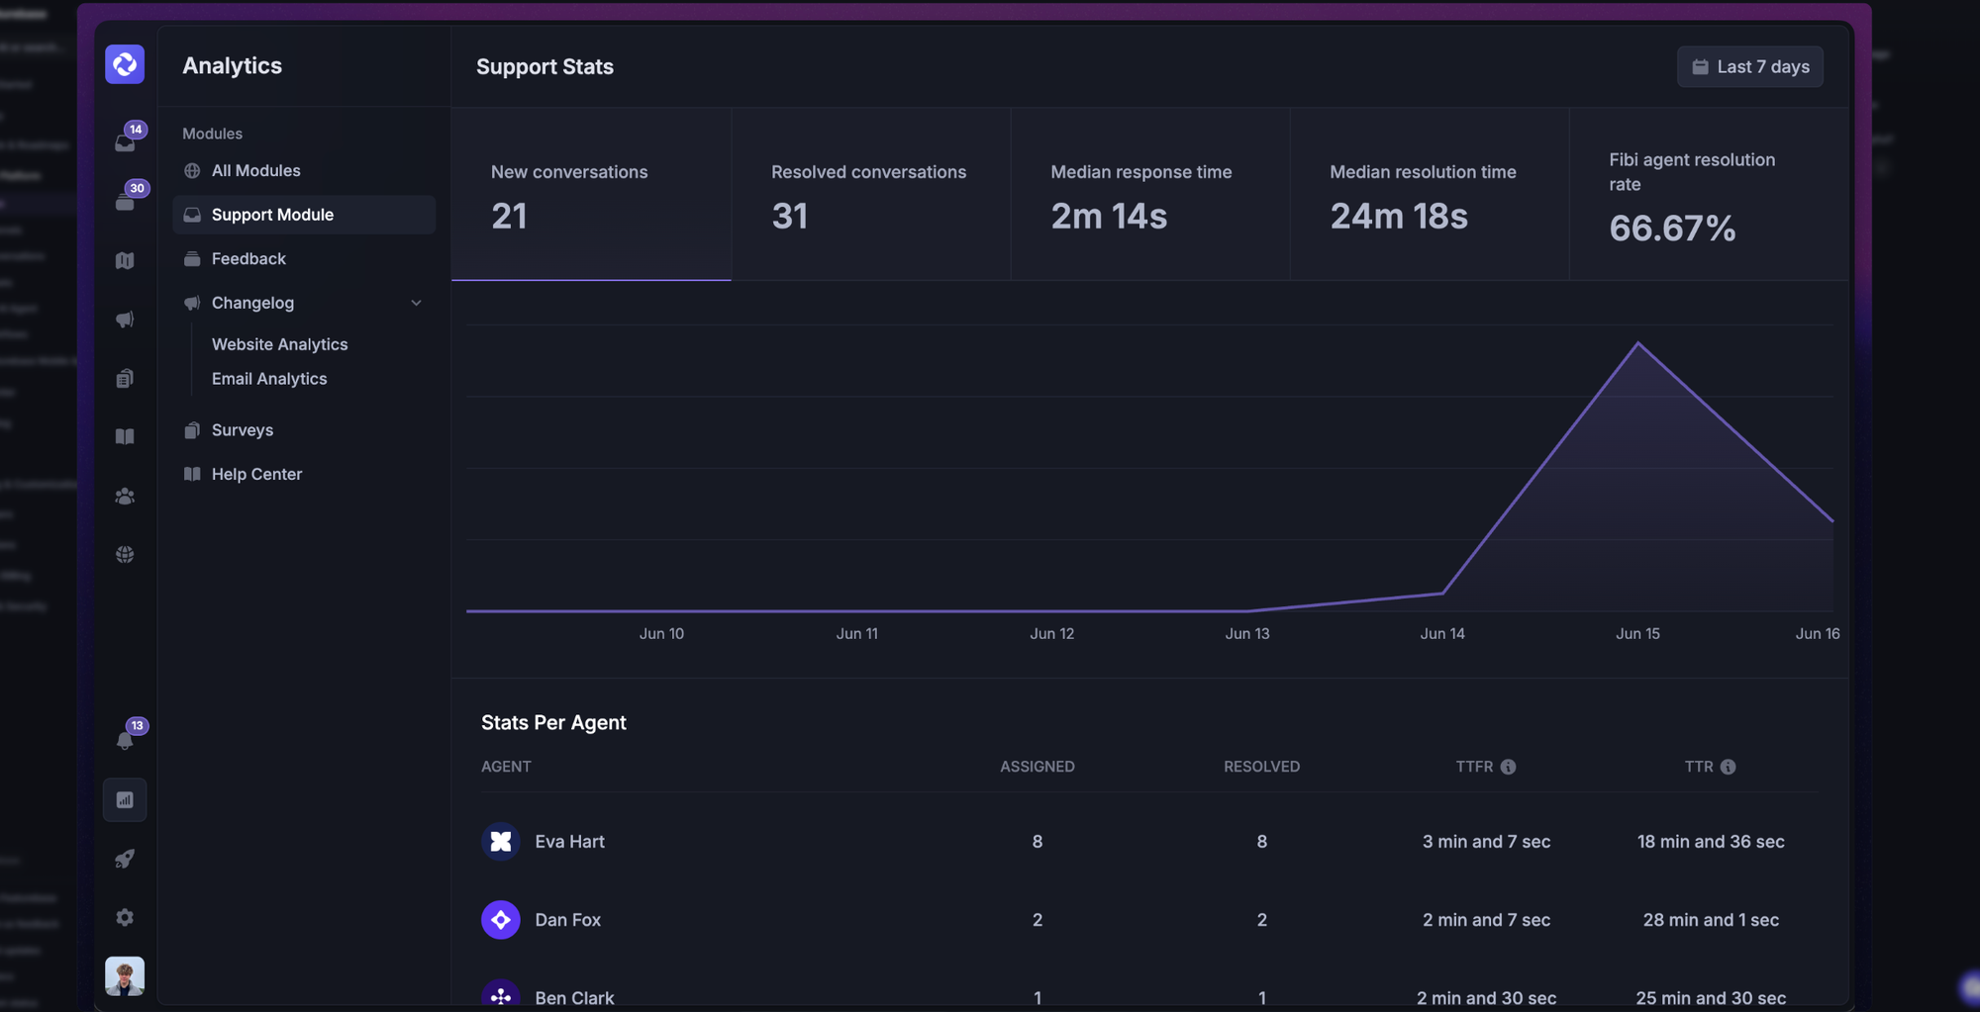Click the TTR info indicator
This screenshot has height=1012, width=1980.
(x=1729, y=766)
